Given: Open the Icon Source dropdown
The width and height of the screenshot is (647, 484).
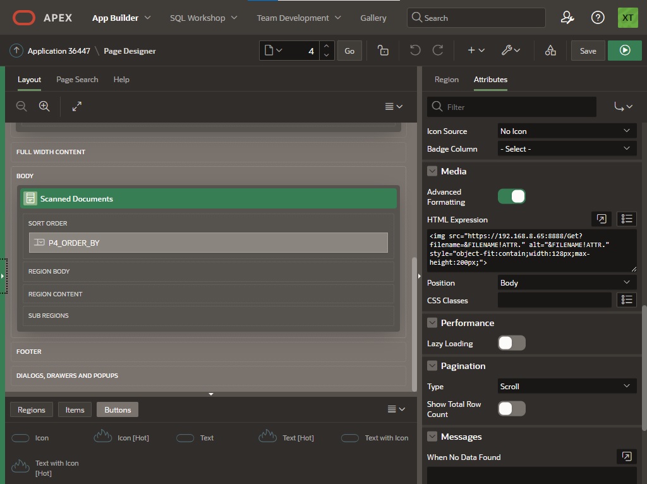Looking at the screenshot, I should (566, 131).
